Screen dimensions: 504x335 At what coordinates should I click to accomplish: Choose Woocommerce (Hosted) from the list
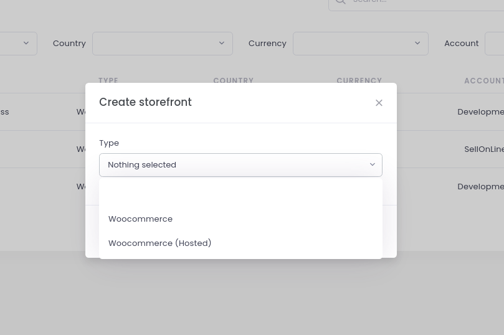[x=160, y=243]
